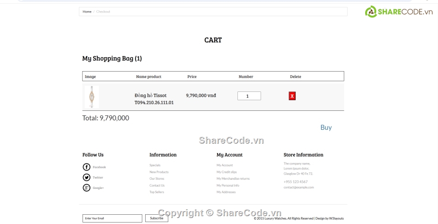This screenshot has width=438, height=224.
Task: Click the quantity number input field
Action: (249, 96)
